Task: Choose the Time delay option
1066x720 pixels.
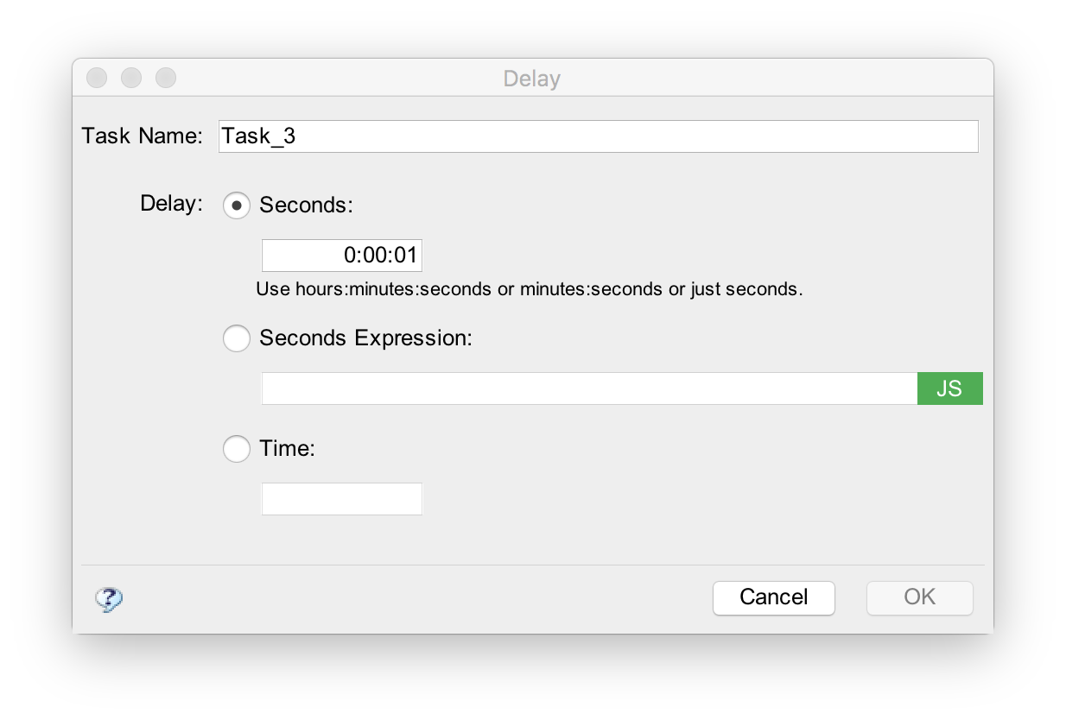Action: 236,449
